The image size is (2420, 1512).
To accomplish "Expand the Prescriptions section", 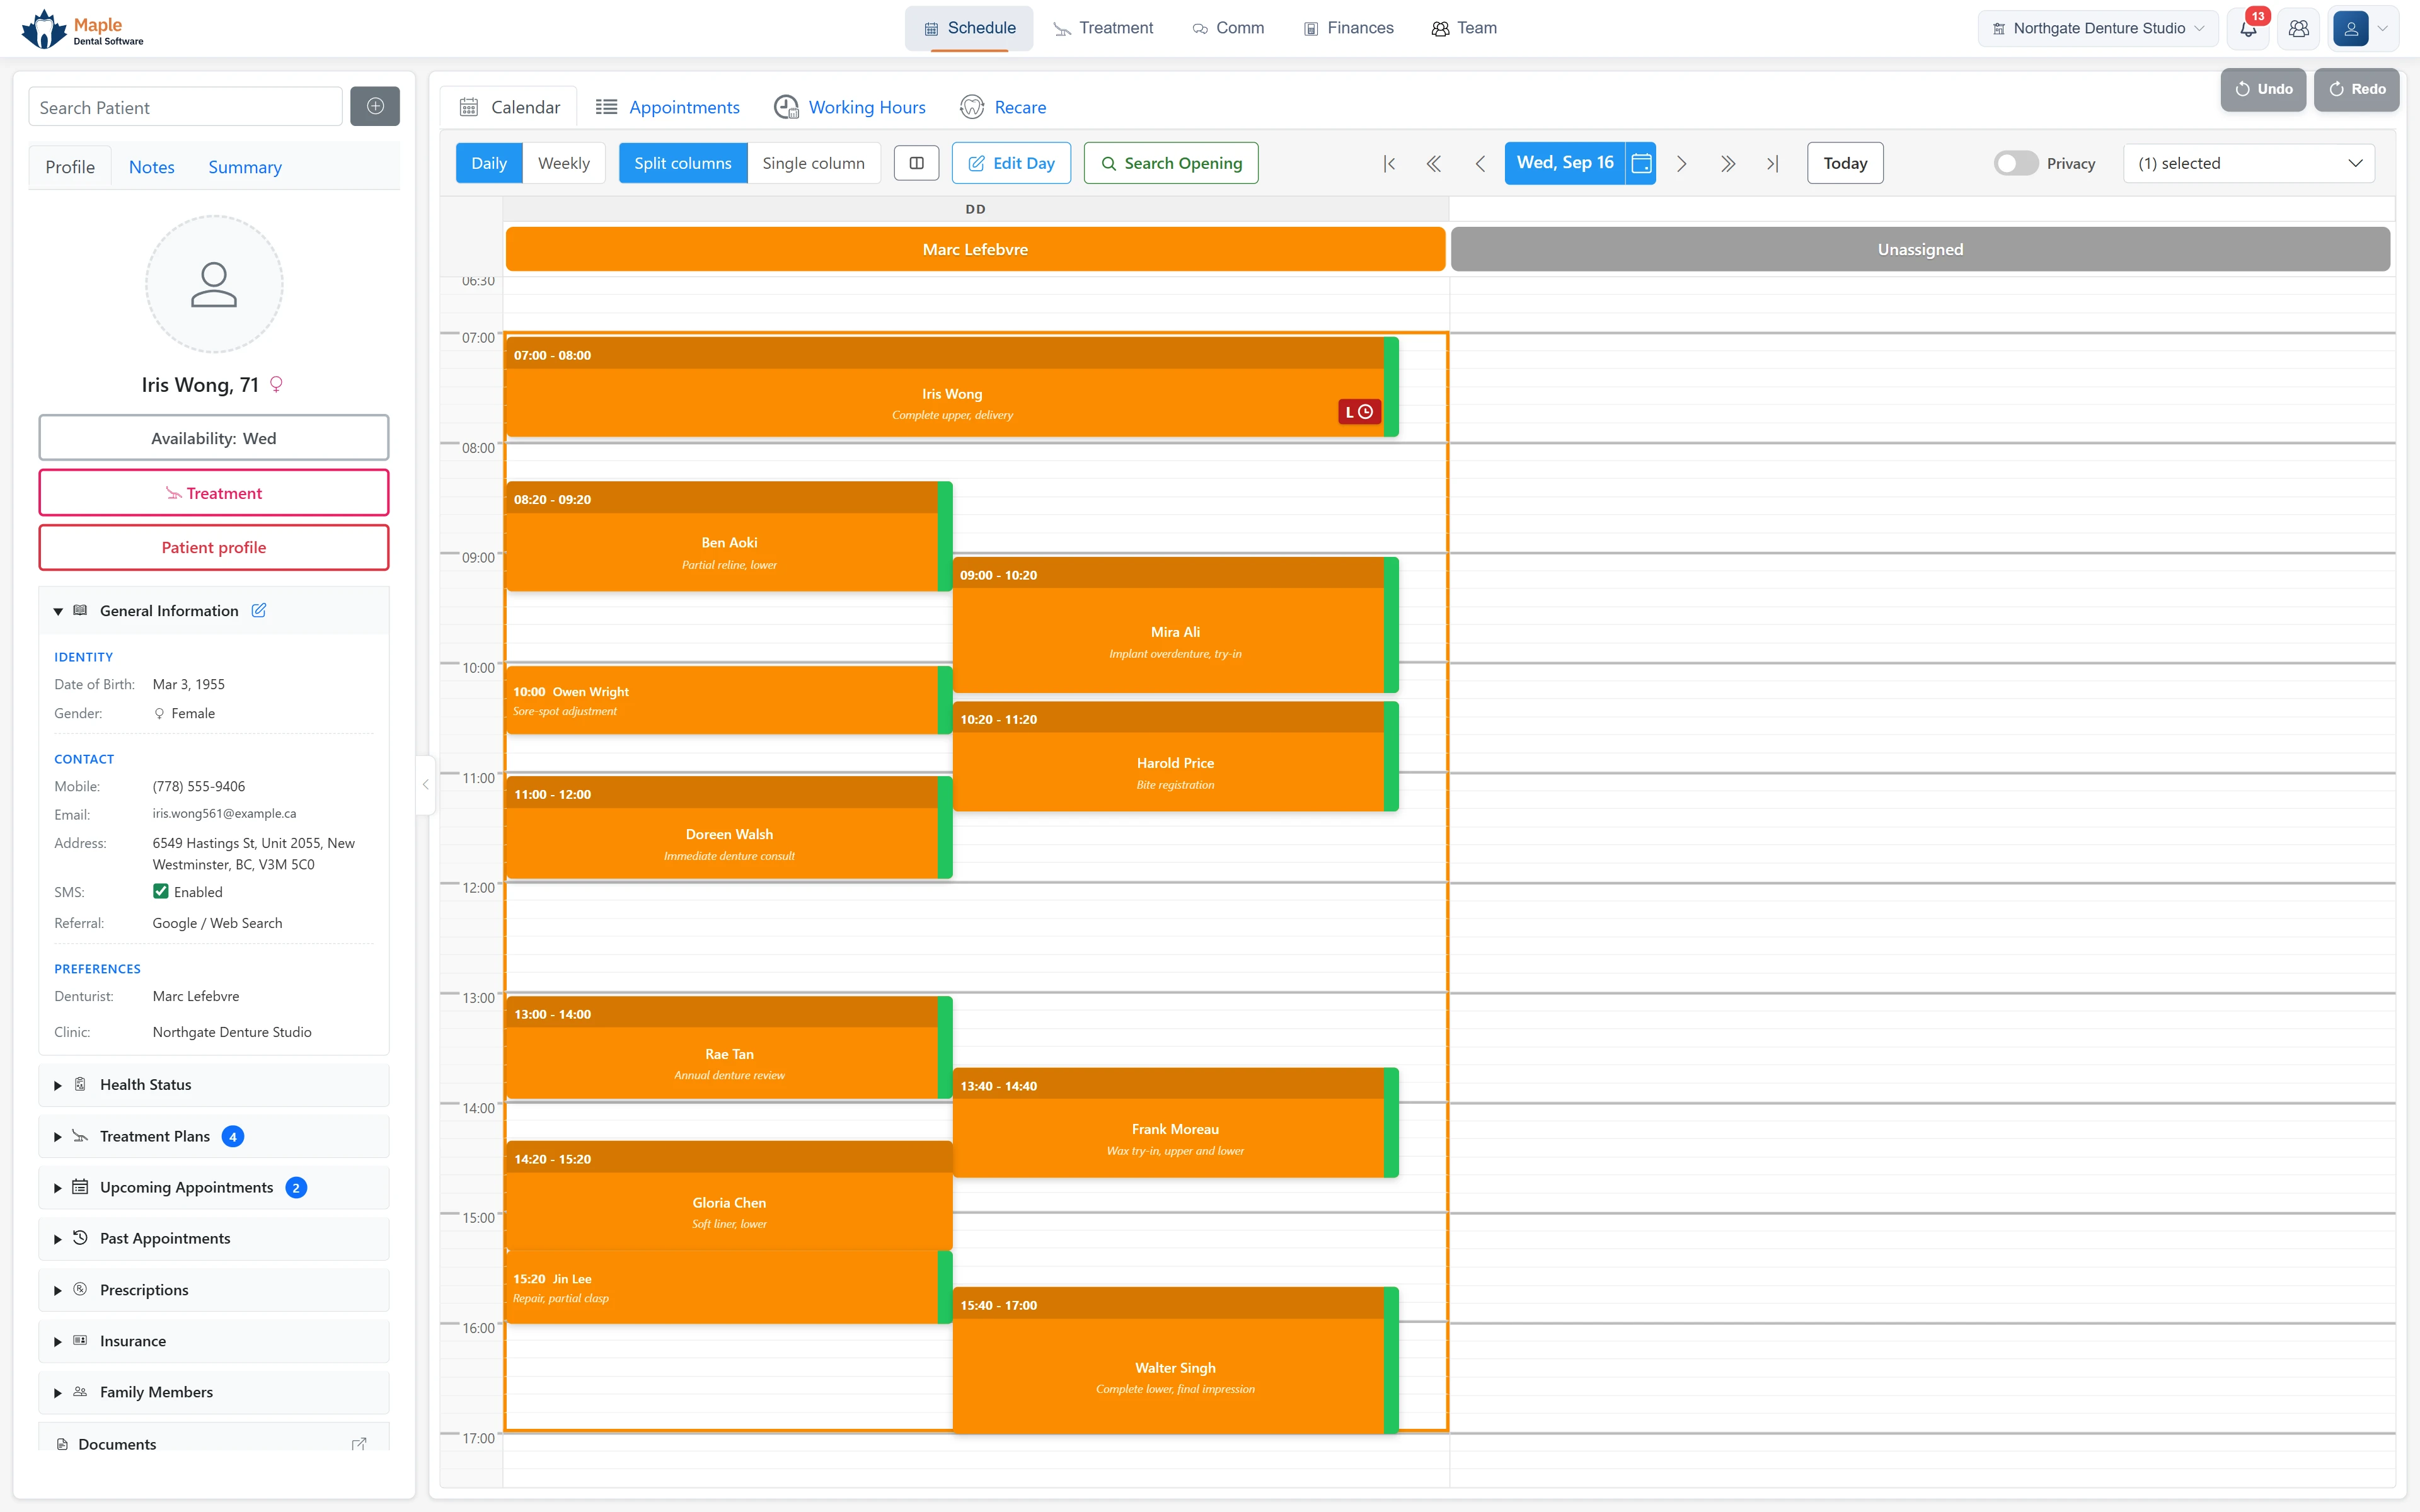I will click(x=214, y=1290).
